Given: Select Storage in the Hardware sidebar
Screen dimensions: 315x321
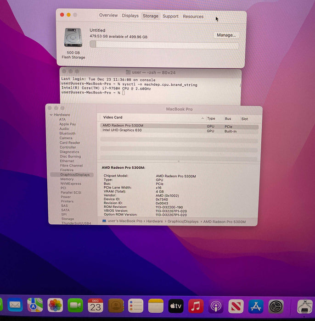Looking at the screenshot, I should (67, 219).
